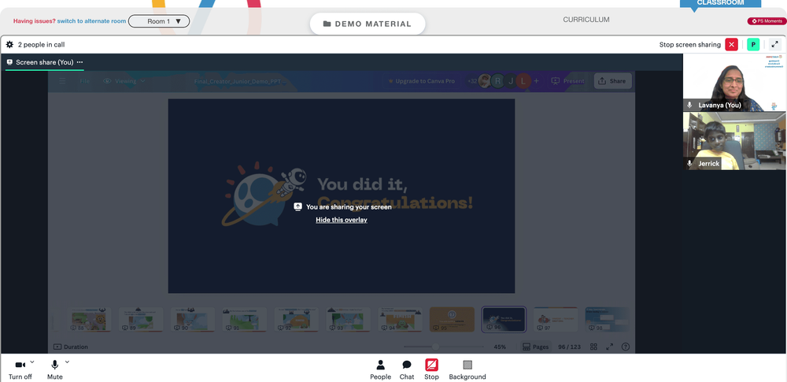This screenshot has height=382, width=787.
Task: Click the L collaborator avatar
Action: (x=523, y=81)
